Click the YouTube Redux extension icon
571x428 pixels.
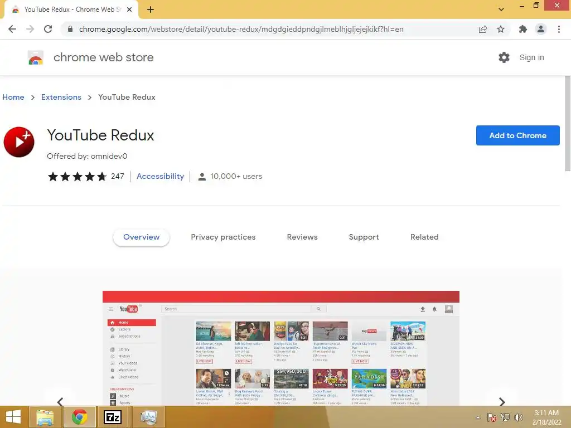pos(19,142)
